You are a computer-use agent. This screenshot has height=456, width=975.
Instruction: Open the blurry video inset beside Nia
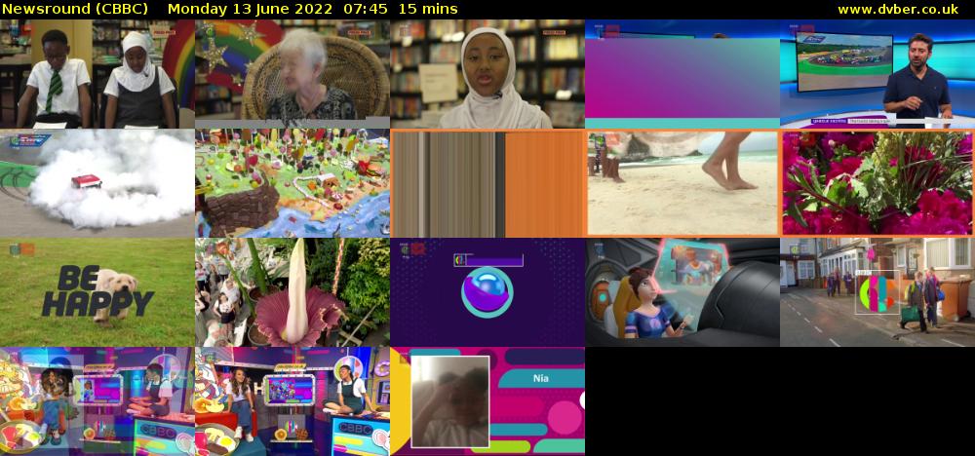449,400
